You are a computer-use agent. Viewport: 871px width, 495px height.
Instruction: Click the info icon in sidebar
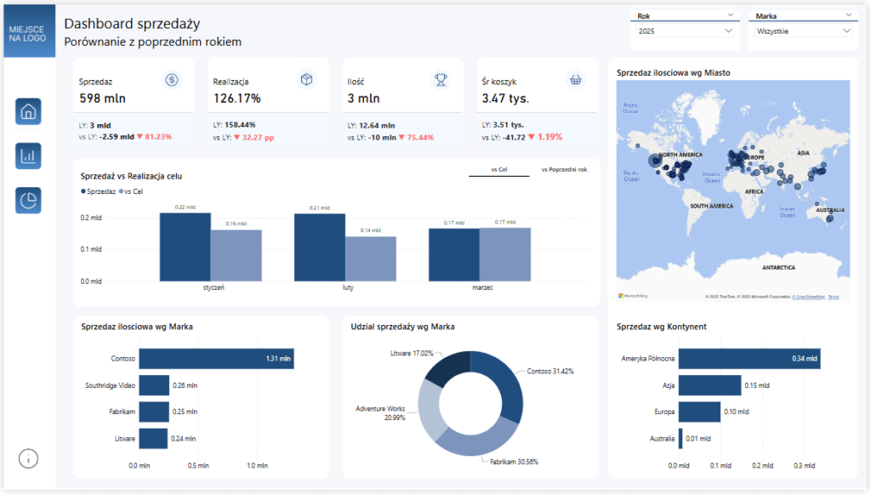[x=28, y=458]
